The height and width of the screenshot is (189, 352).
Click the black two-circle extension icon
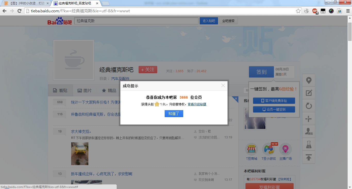323,11
